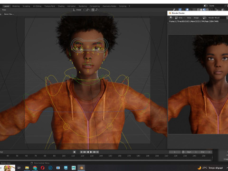Switch to the Modeling workspace tab
Screen dimensions: 228x171
point(16,6)
